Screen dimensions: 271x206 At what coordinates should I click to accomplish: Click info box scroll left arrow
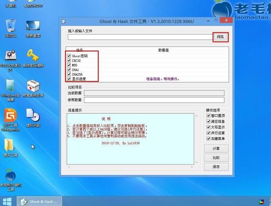pyautogui.click(x=69, y=167)
